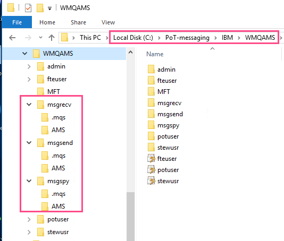Image resolution: width=284 pixels, height=241 pixels.
Task: Click IBM in the address path
Action: [x=227, y=38]
